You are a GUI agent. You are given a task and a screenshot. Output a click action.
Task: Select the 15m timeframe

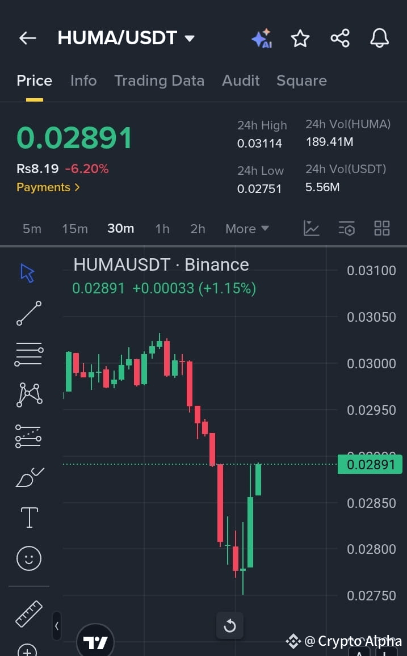pos(75,229)
